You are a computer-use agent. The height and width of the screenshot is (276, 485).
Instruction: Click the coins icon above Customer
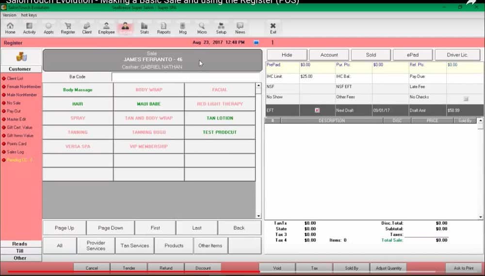(x=21, y=57)
